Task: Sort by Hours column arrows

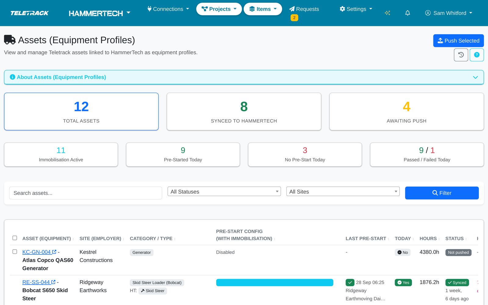Action: pyautogui.click(x=439, y=239)
